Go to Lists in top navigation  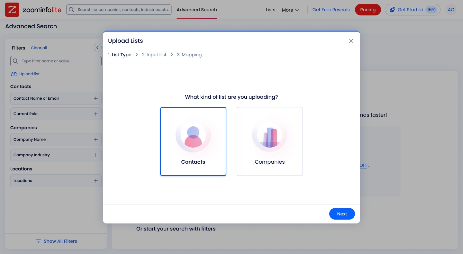[270, 10]
